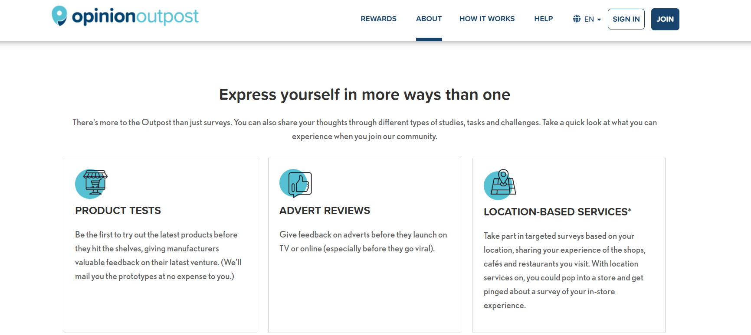This screenshot has width=751, height=335.
Task: Click the Opinion Outpost logo
Action: 125,16
